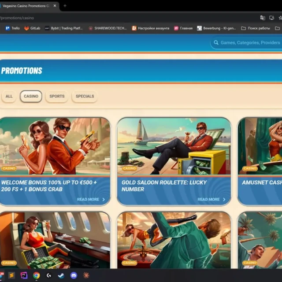Click the PROMOTIONS page heading
282x282 pixels.
click(22, 70)
